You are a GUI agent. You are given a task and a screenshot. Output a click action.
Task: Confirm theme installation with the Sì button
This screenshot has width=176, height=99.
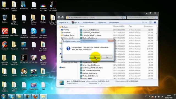click(x=95, y=57)
